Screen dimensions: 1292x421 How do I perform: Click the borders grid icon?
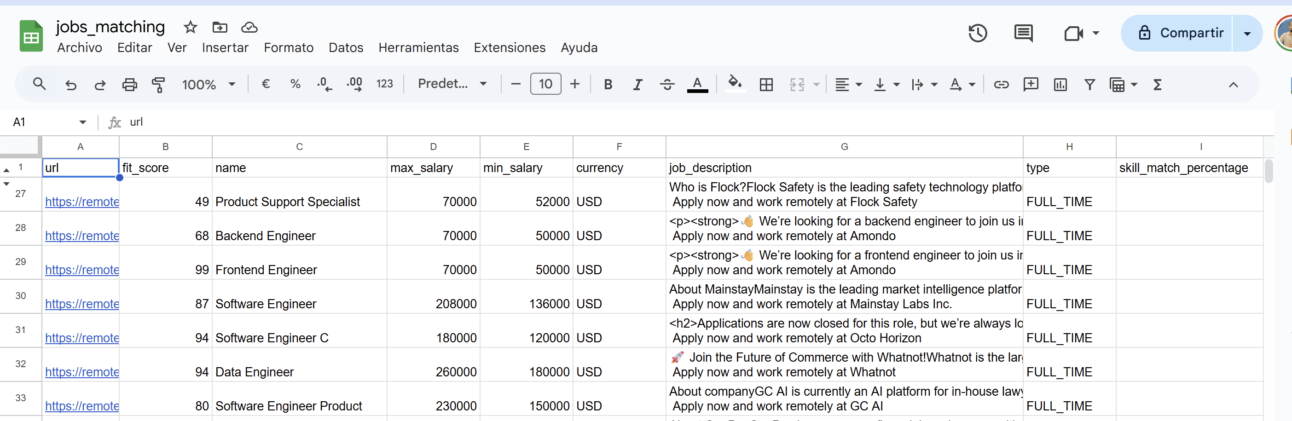pyautogui.click(x=766, y=84)
